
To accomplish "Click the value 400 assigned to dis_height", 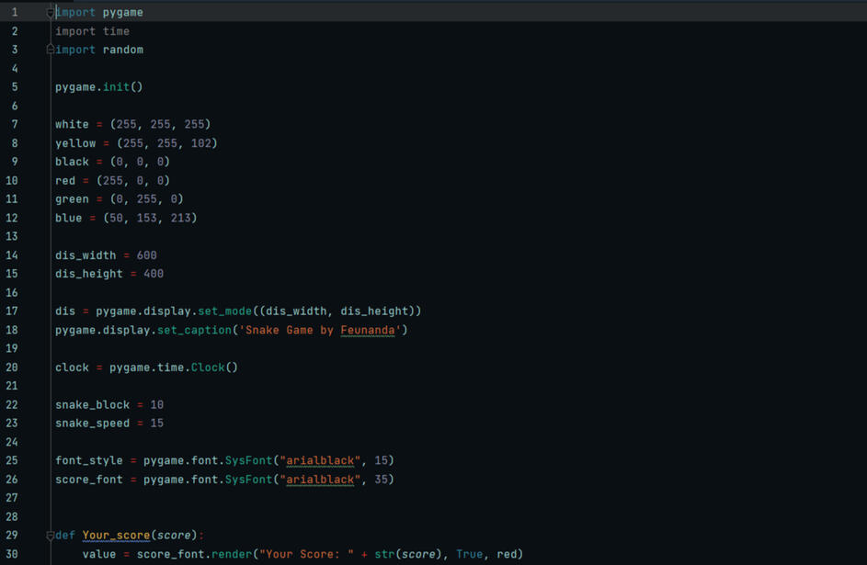I will [x=153, y=274].
